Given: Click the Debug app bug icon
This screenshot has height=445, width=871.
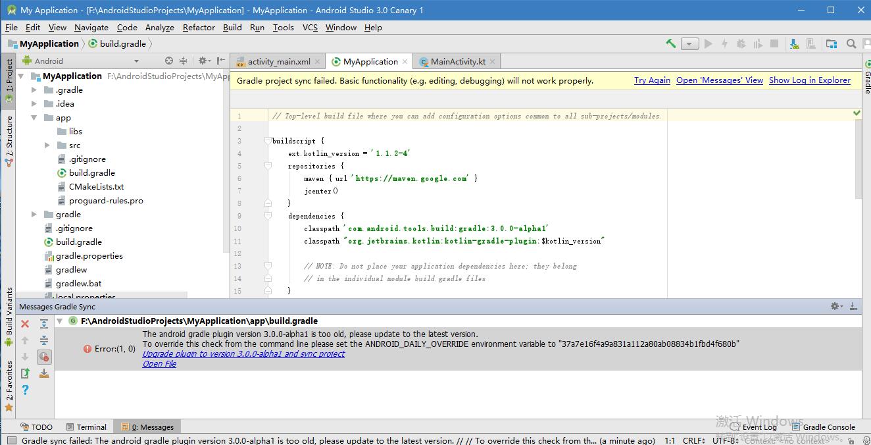Looking at the screenshot, I should click(x=741, y=44).
